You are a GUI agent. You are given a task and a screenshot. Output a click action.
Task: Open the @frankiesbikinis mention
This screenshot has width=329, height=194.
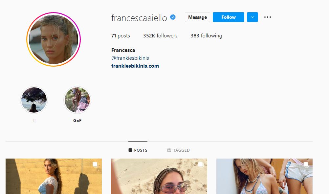click(x=130, y=58)
